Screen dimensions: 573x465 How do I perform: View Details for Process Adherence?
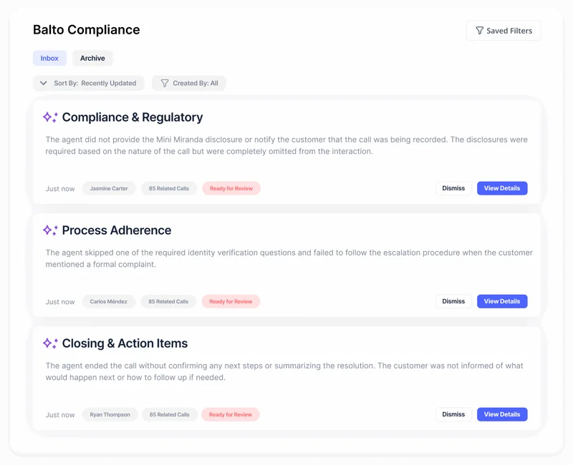(502, 301)
